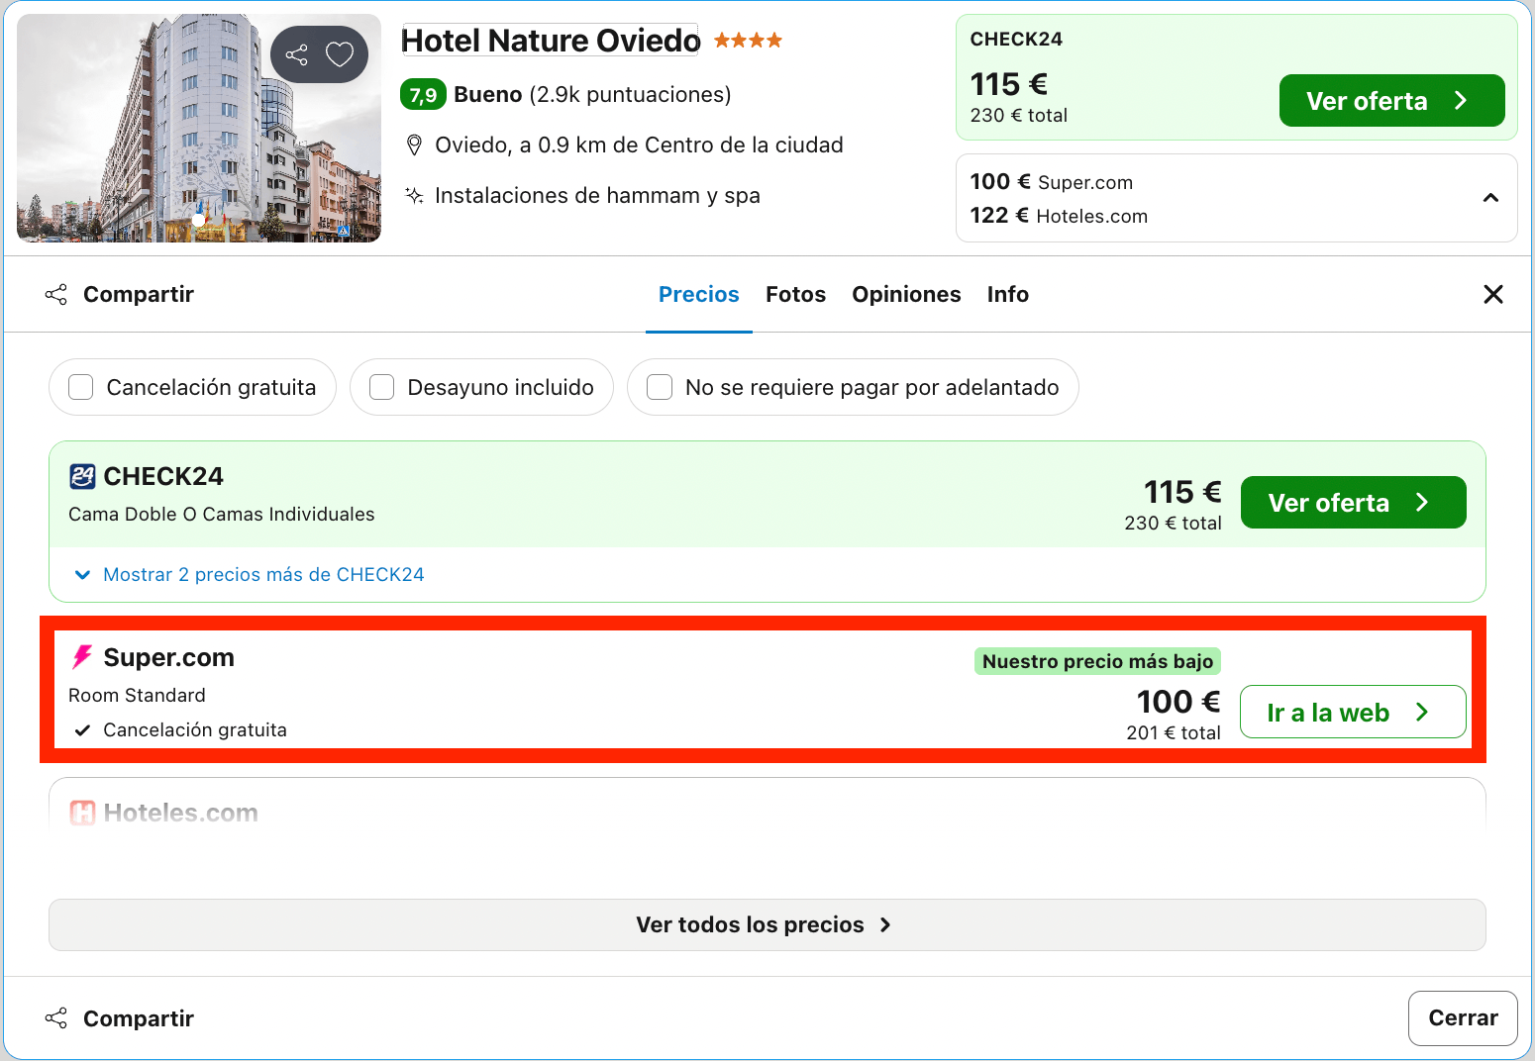The image size is (1535, 1061).
Task: Click the Super.com lightning logo icon
Action: (82, 657)
